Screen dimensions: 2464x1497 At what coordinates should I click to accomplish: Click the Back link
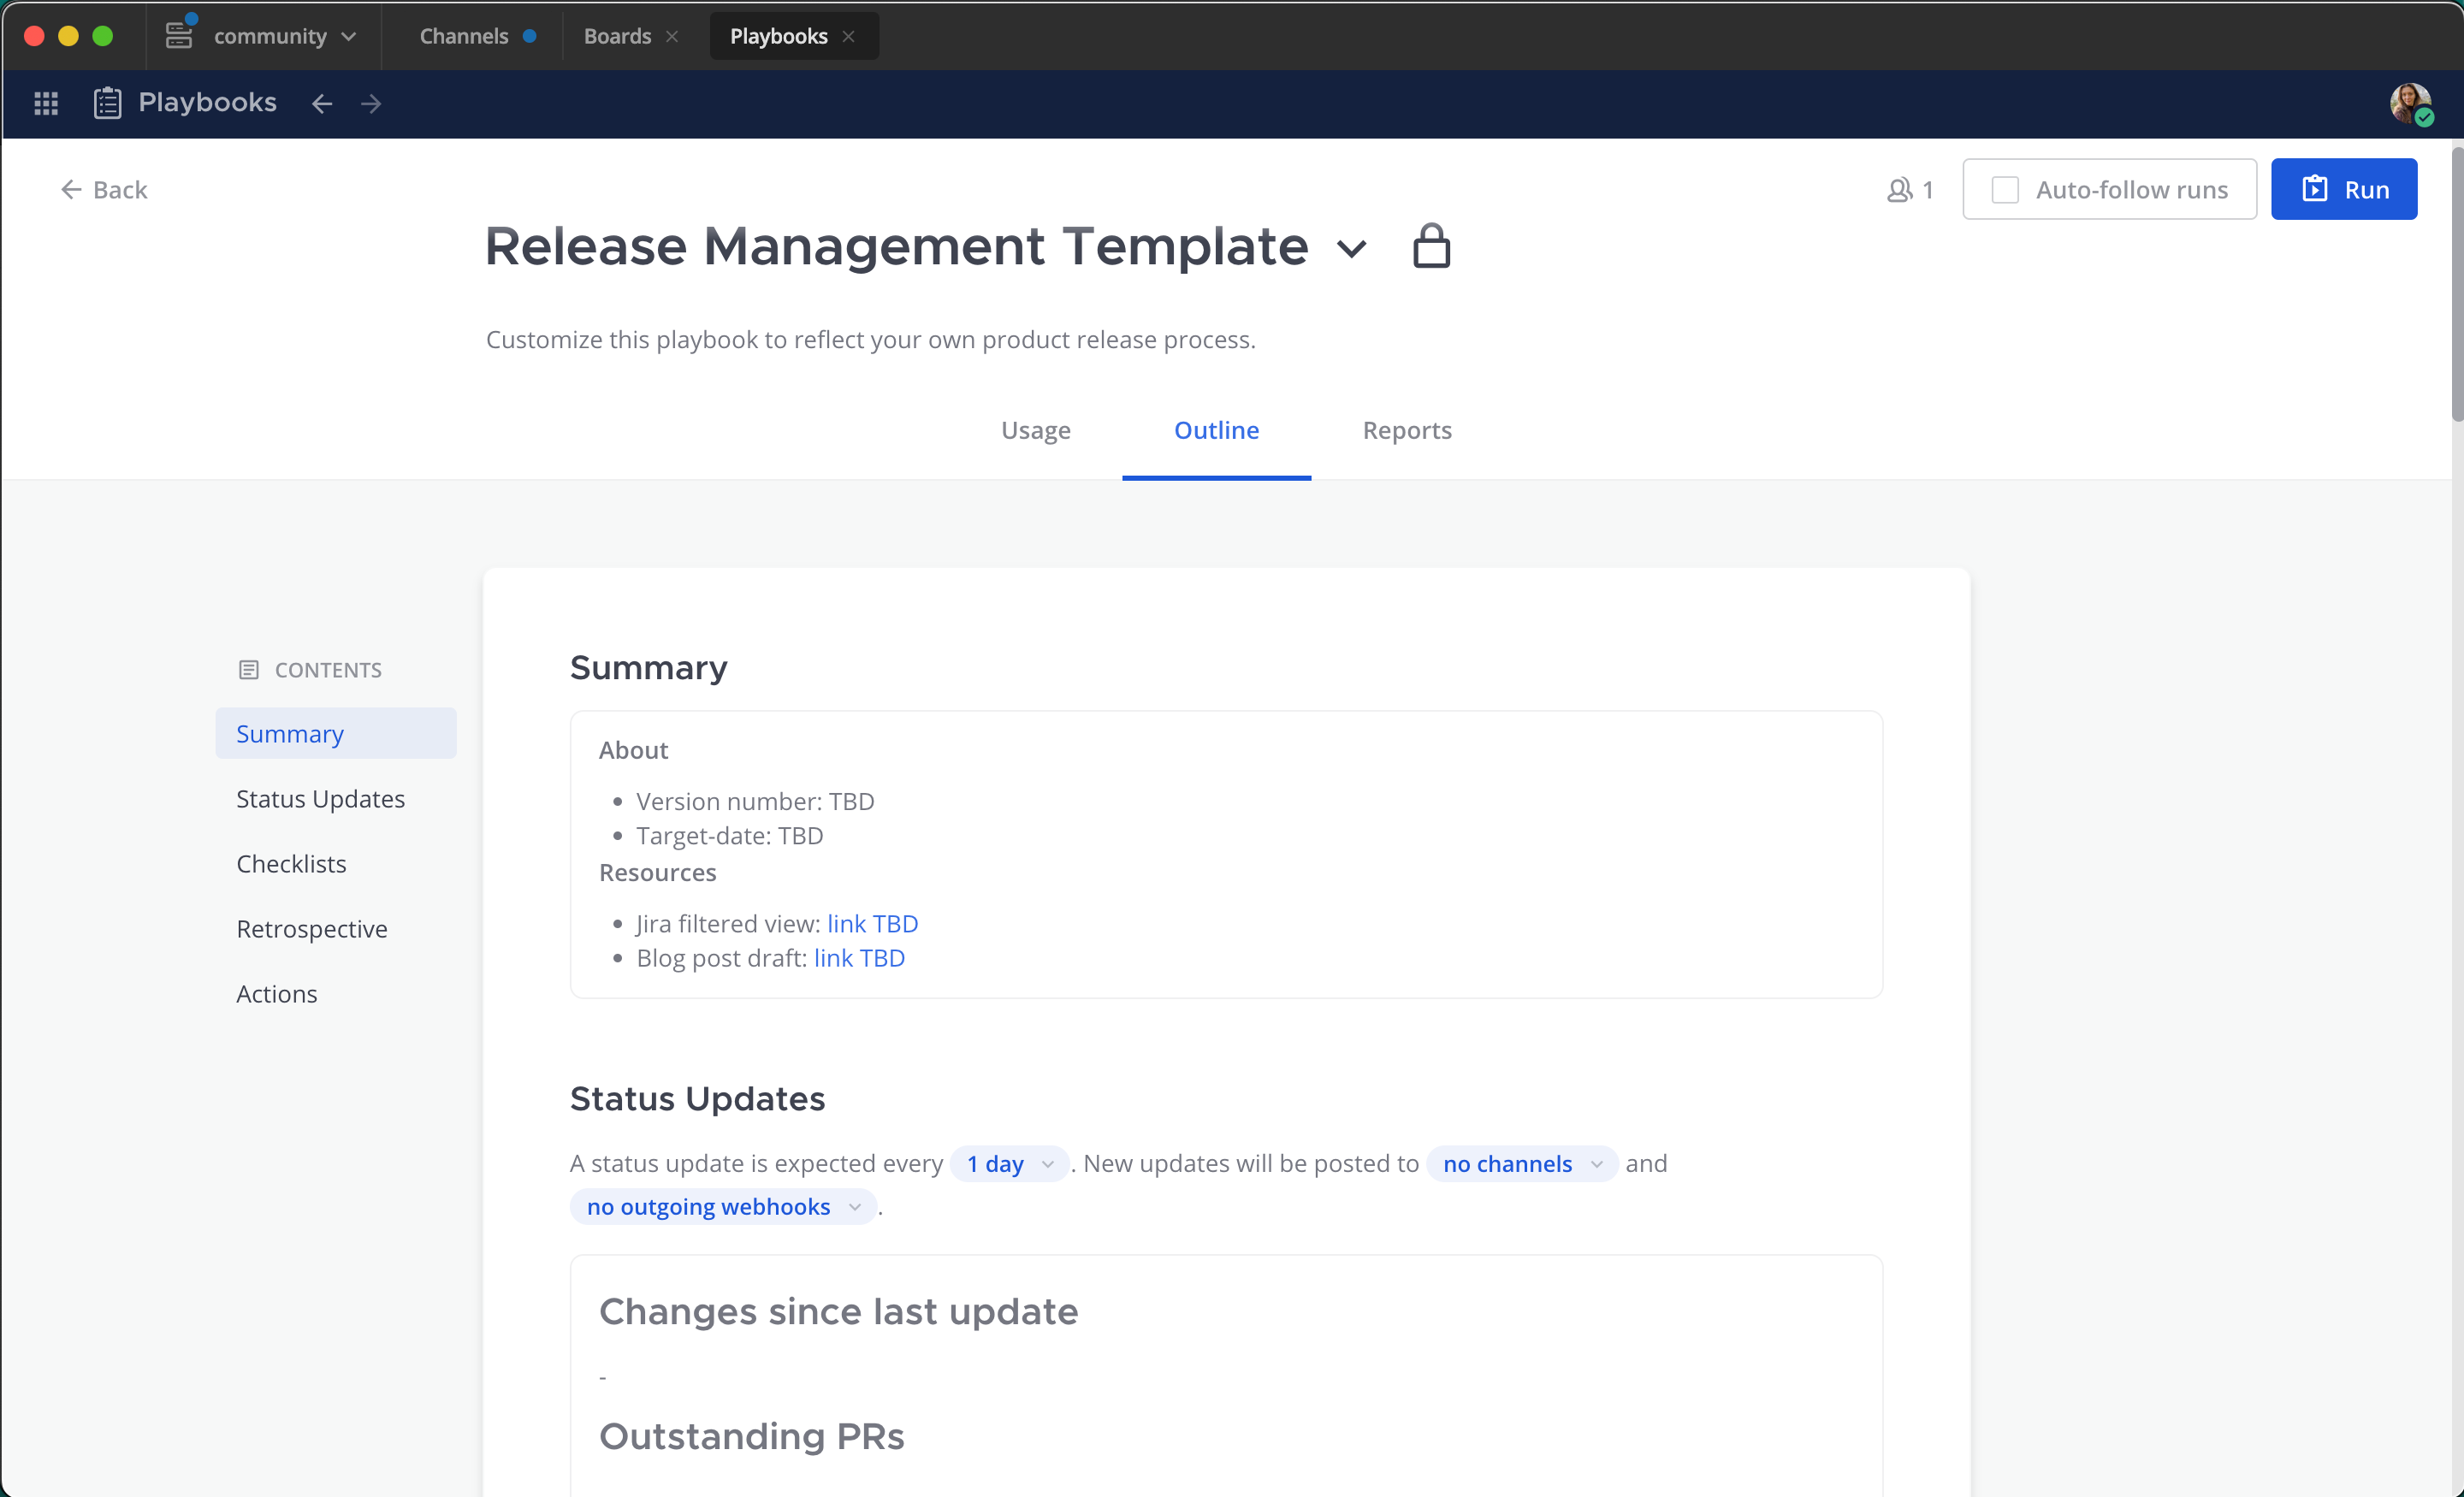[103, 189]
